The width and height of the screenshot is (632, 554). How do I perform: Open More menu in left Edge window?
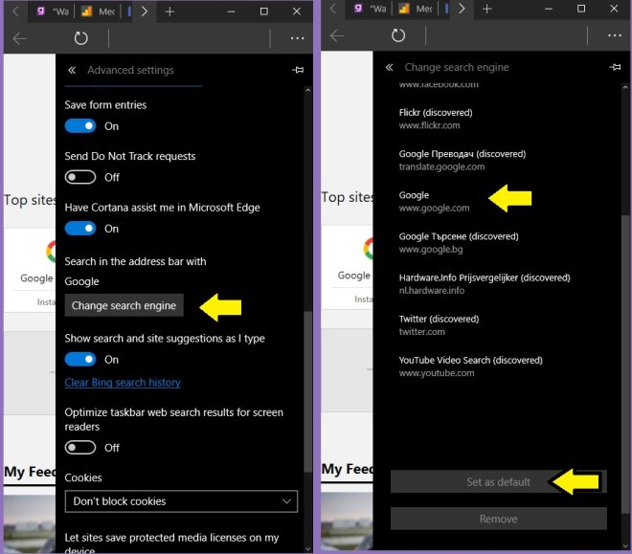(x=298, y=38)
